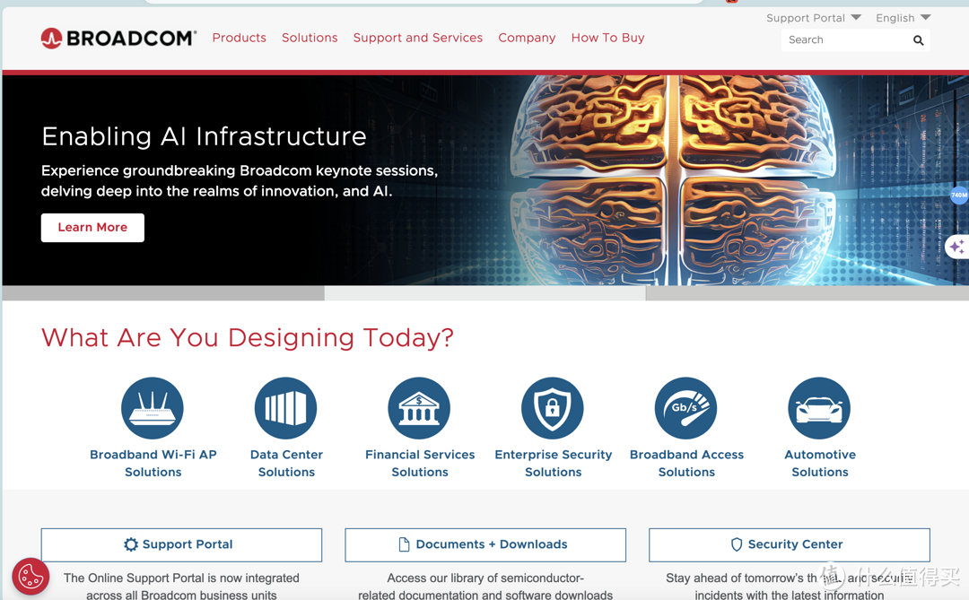Open the Financial Services bank icon

[420, 408]
